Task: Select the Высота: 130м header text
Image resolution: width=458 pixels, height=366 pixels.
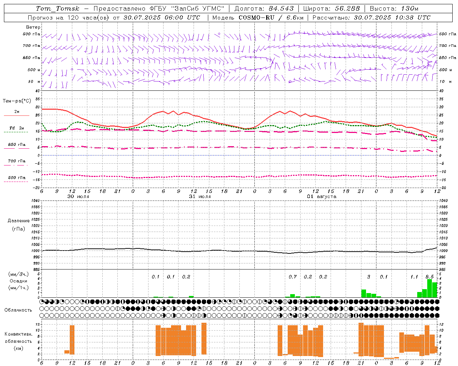Action: [394, 9]
